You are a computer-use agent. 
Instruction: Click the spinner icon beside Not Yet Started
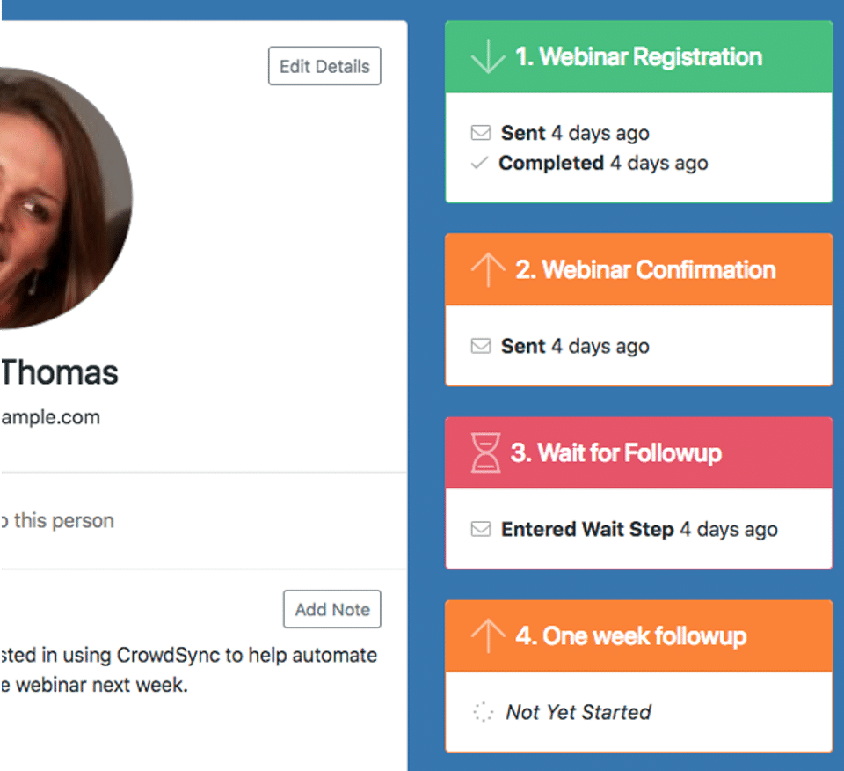pos(483,713)
